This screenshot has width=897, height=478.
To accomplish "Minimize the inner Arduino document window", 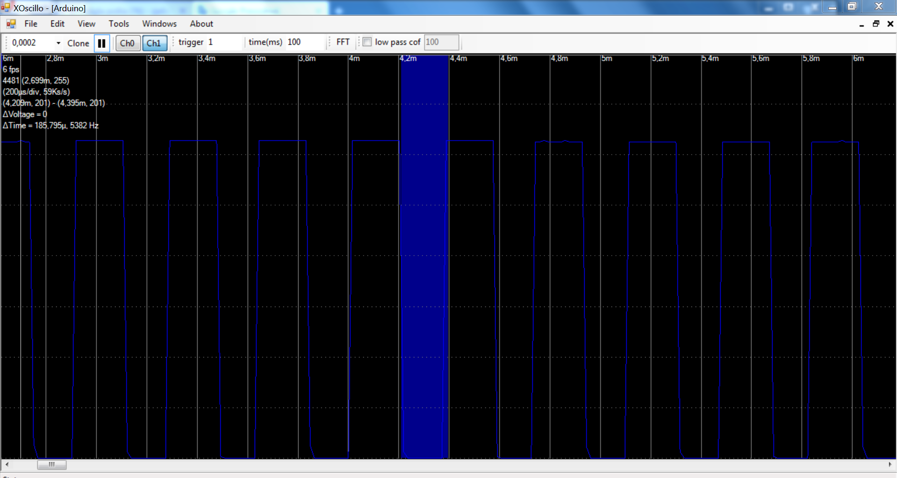I will 861,24.
